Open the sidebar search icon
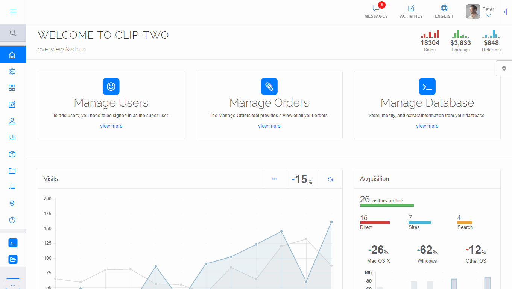Image resolution: width=512 pixels, height=289 pixels. coord(13,33)
